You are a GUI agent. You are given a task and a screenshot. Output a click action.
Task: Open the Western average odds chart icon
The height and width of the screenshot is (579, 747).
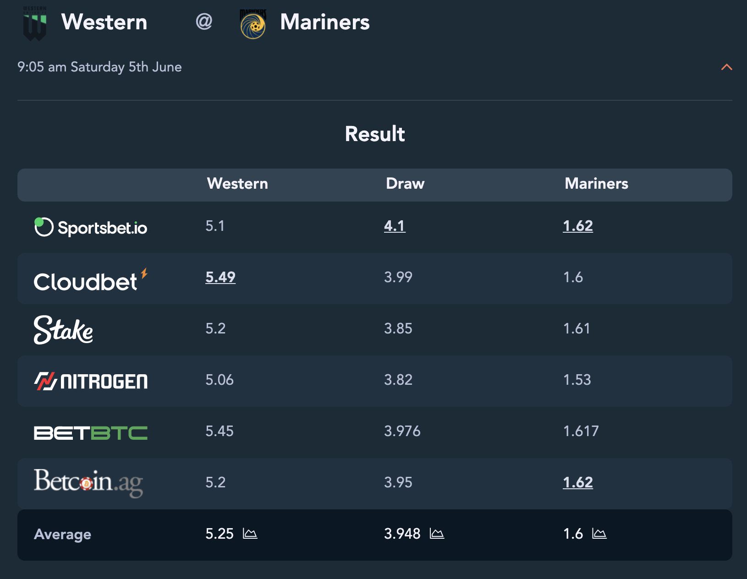250,534
